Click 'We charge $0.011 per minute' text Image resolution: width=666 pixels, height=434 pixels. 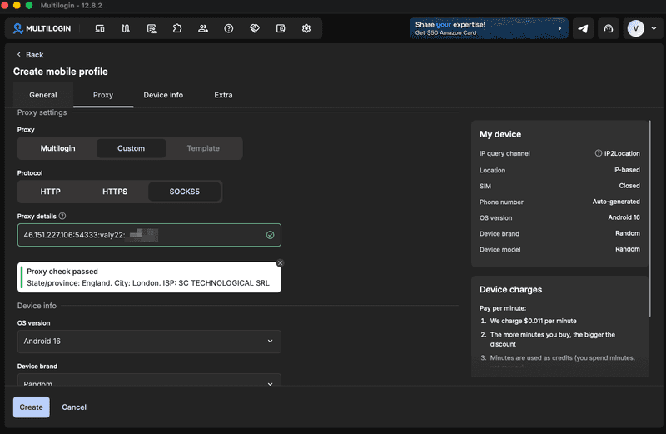tap(533, 321)
